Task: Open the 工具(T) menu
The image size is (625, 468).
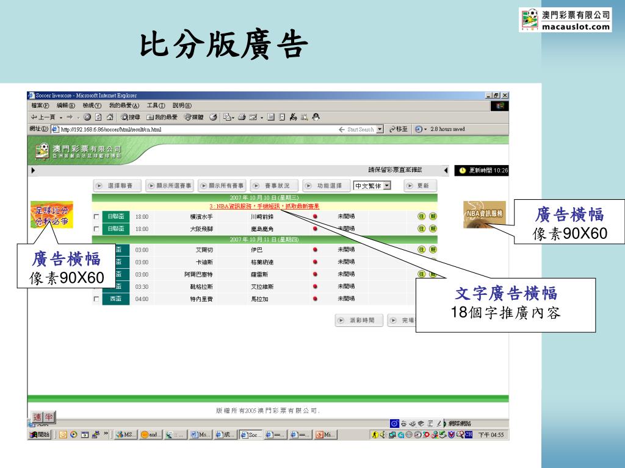Action: 156,105
